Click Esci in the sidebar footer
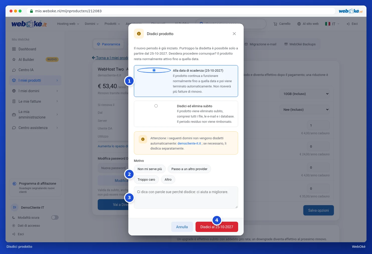This screenshot has width=372, height=254. [18, 234]
